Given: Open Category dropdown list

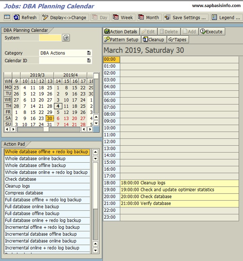Looking at the screenshot, I should point(89,53).
